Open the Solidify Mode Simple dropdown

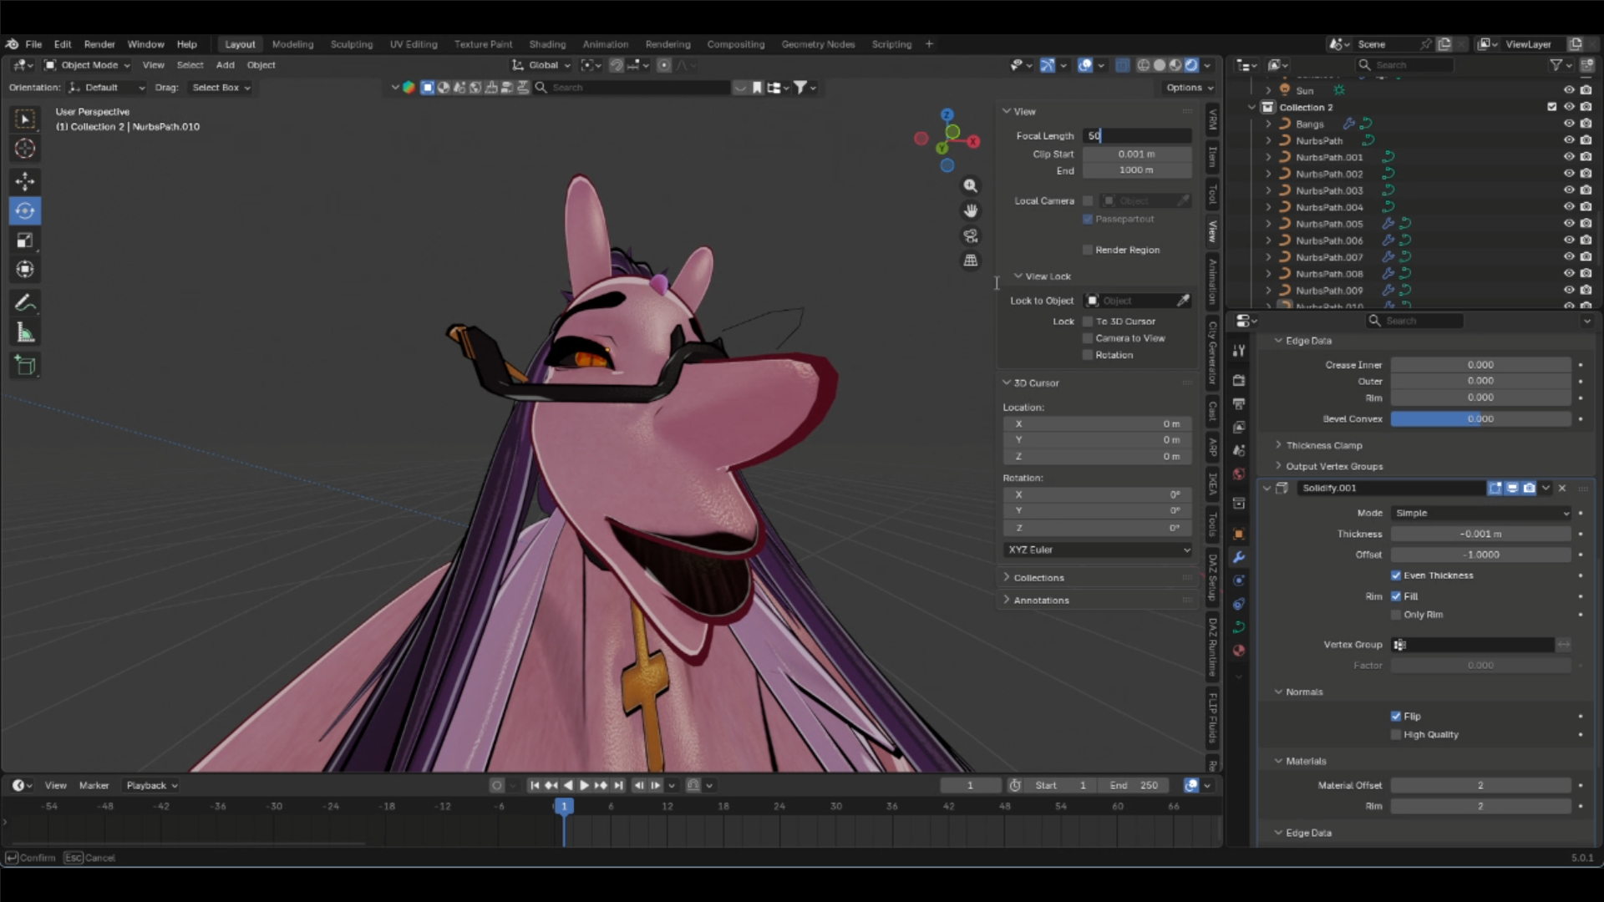tap(1480, 513)
